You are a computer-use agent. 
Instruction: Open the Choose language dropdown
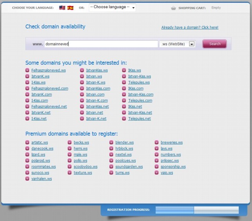coord(112,7)
